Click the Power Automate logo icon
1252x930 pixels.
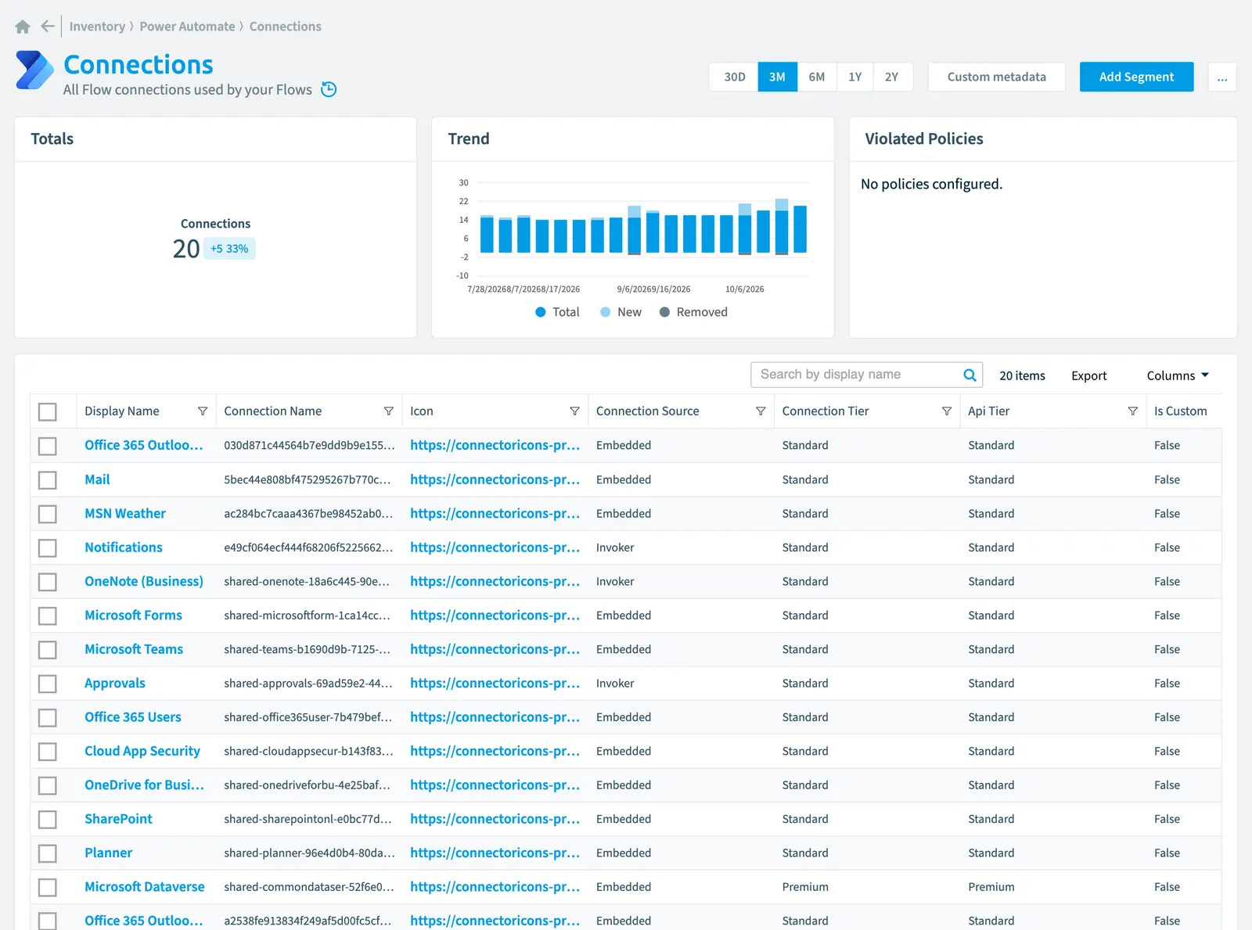click(34, 70)
